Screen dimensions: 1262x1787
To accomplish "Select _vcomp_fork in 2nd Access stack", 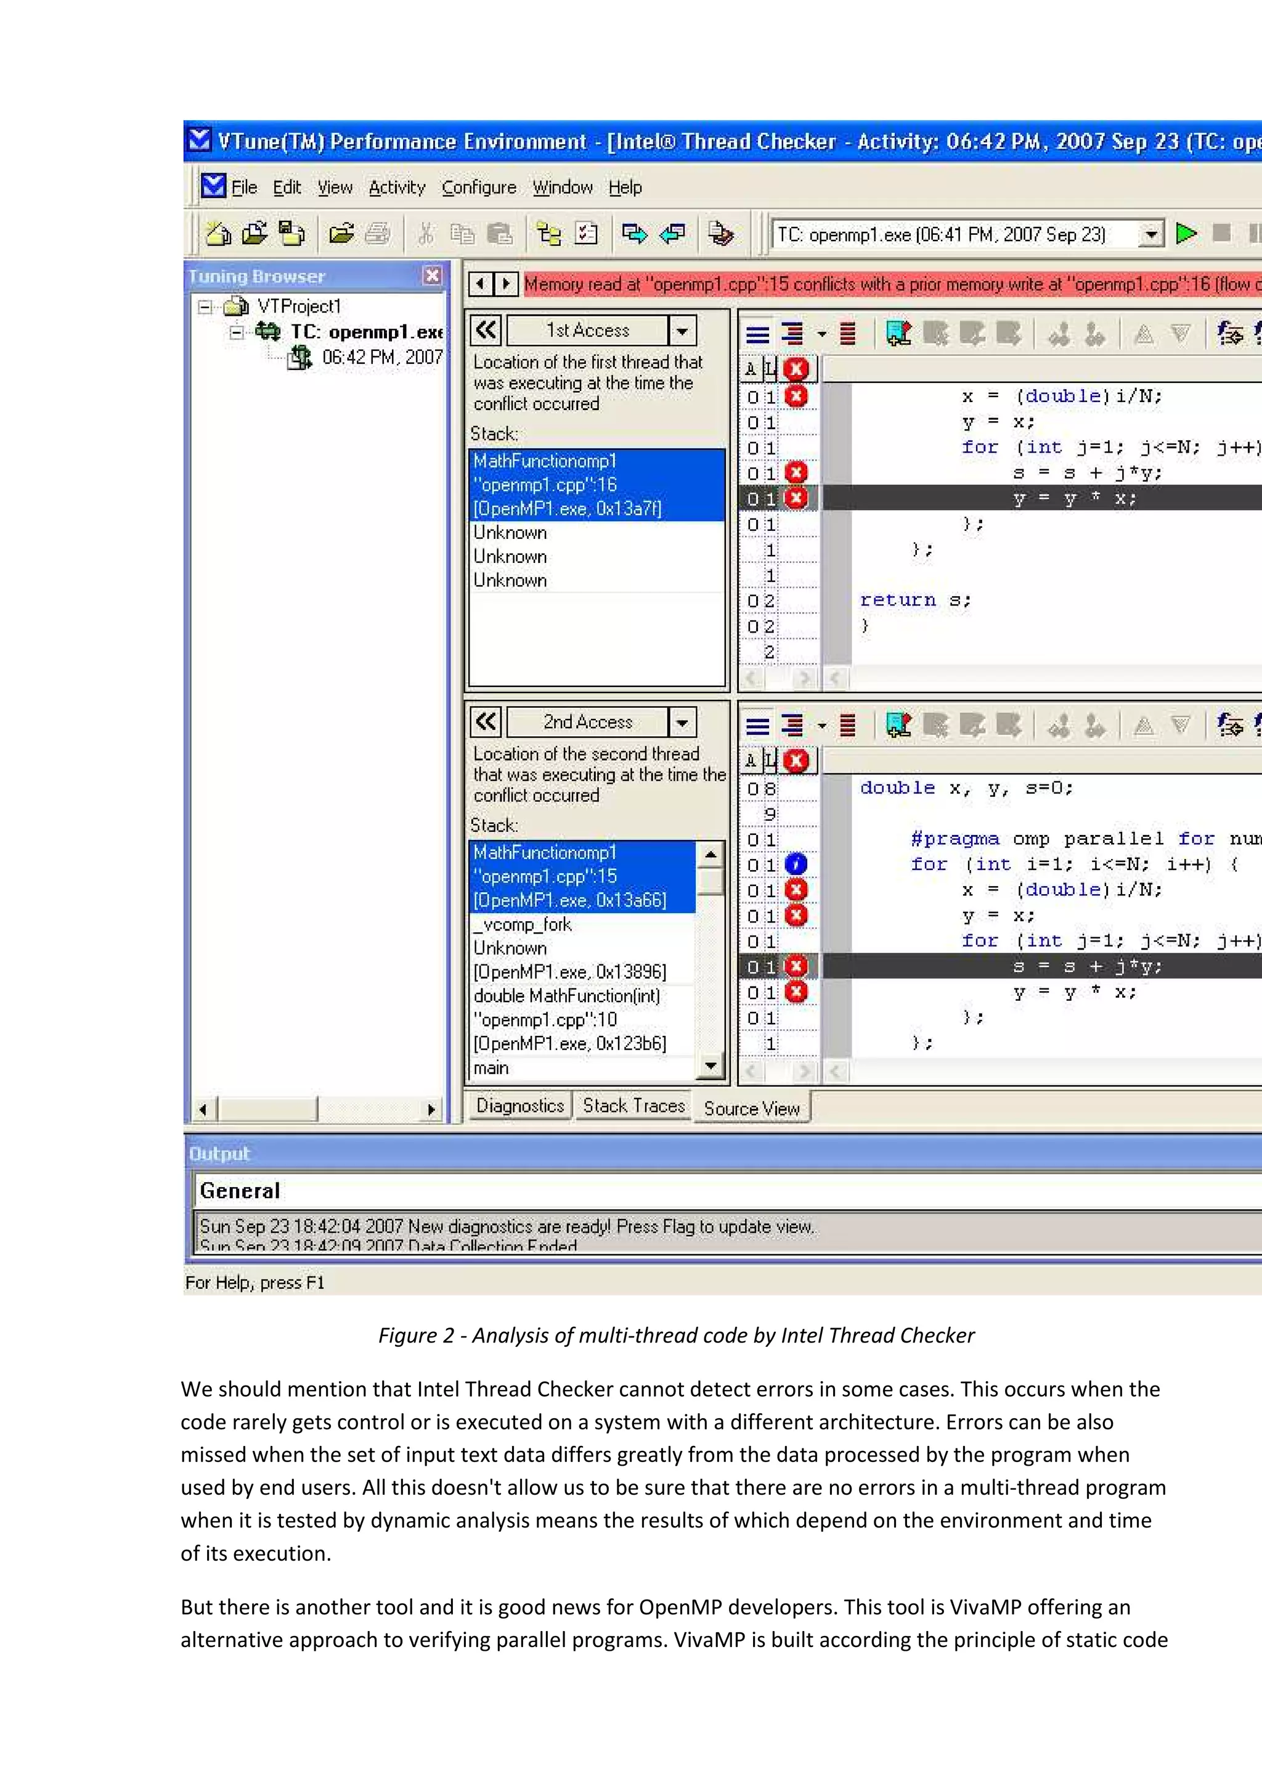I will coord(523,924).
